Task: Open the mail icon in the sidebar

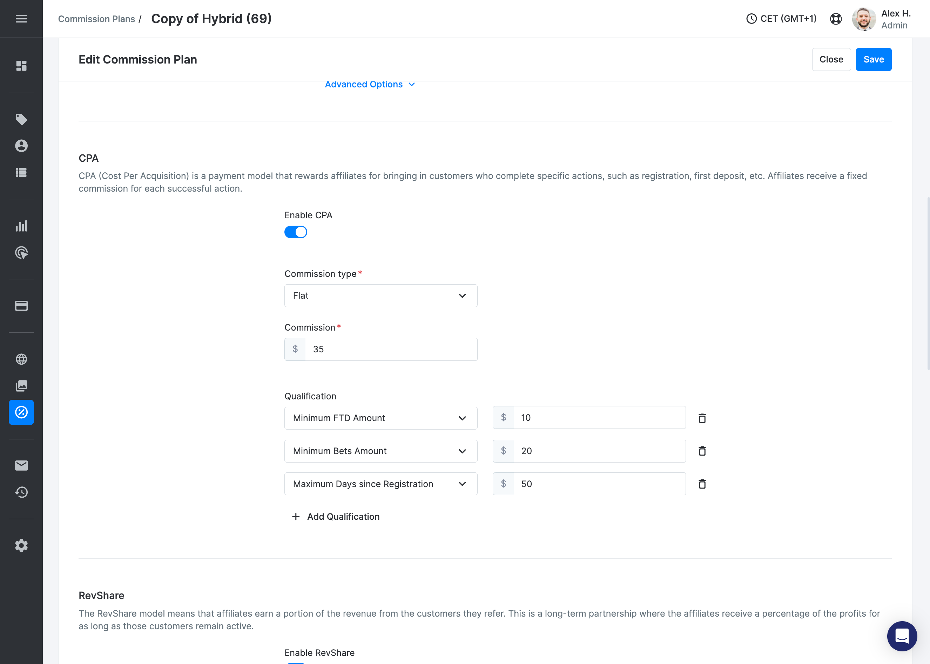Action: coord(21,465)
